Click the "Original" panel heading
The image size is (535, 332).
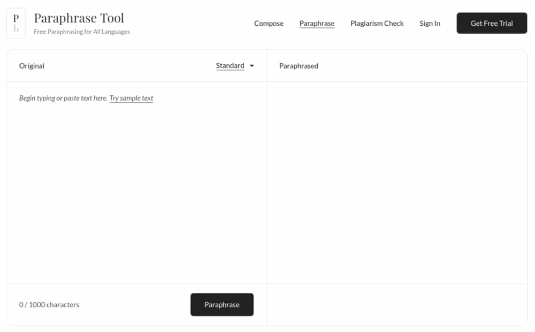coord(32,66)
